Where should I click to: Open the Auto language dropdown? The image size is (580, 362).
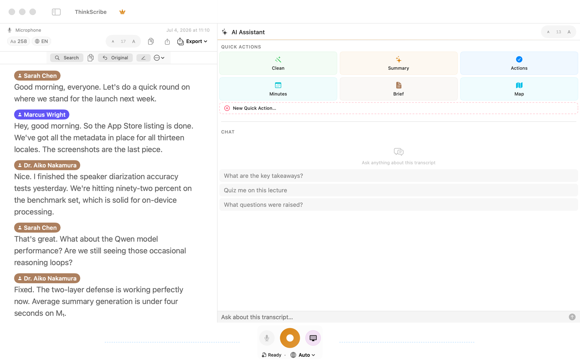303,355
